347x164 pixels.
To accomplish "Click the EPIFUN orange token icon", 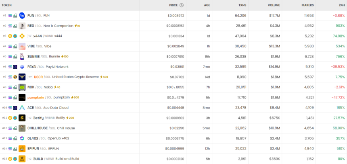I will (22, 149).
